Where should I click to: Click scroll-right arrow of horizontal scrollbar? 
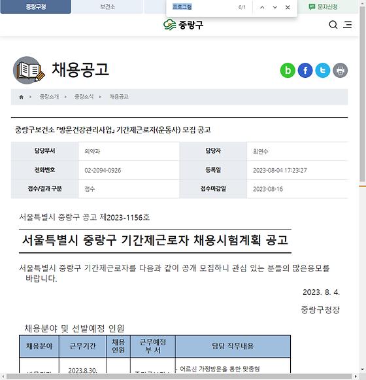356,376
